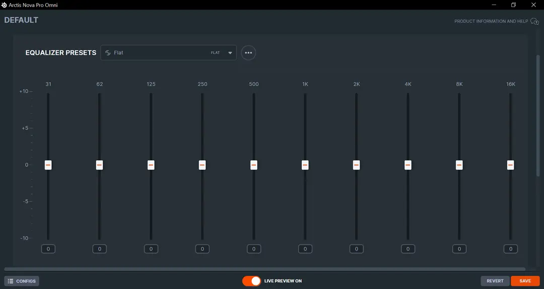Click the product help chat icon

(x=534, y=22)
